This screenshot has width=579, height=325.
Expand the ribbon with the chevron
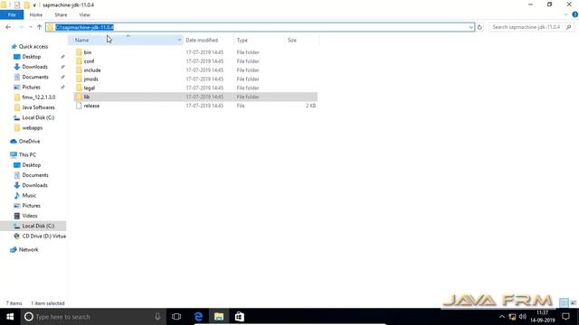[x=565, y=14]
